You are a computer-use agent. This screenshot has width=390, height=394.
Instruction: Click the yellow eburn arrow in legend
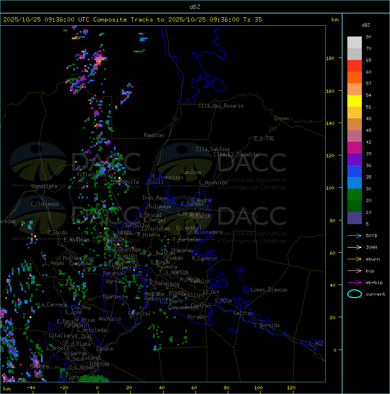(354, 259)
